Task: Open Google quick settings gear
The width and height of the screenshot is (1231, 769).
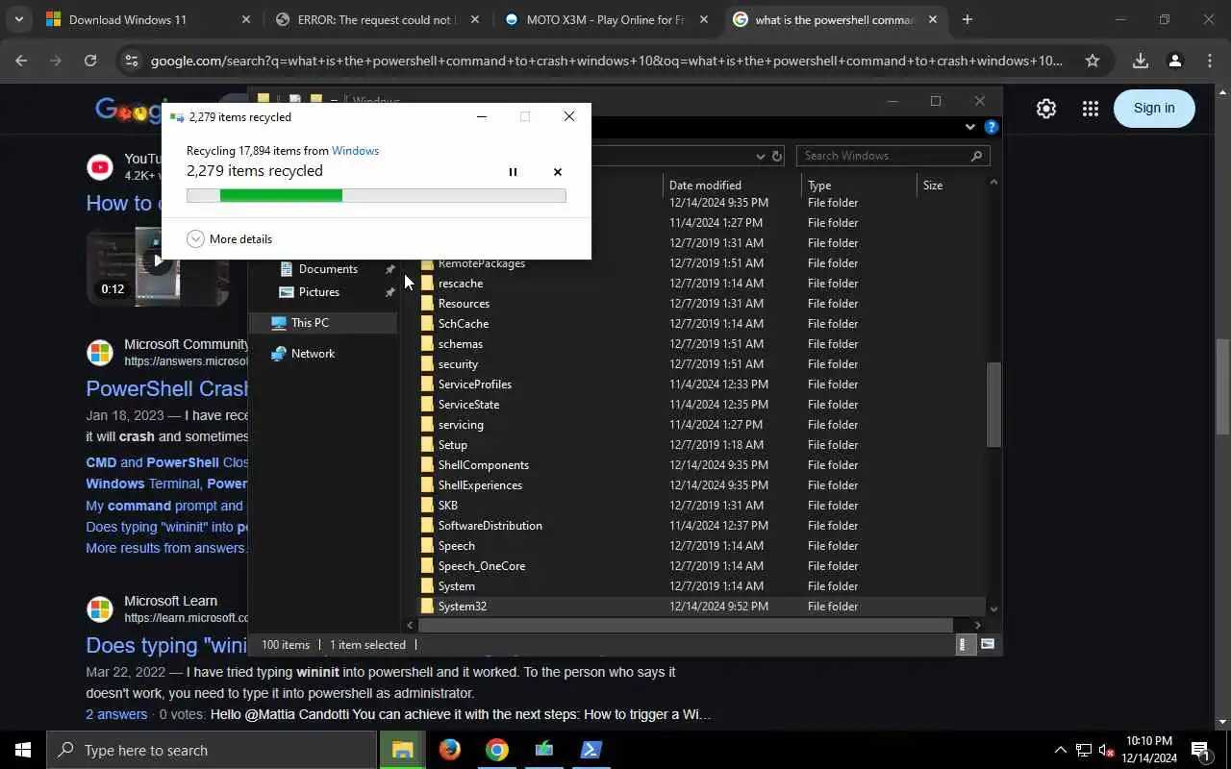Action: [x=1046, y=109]
